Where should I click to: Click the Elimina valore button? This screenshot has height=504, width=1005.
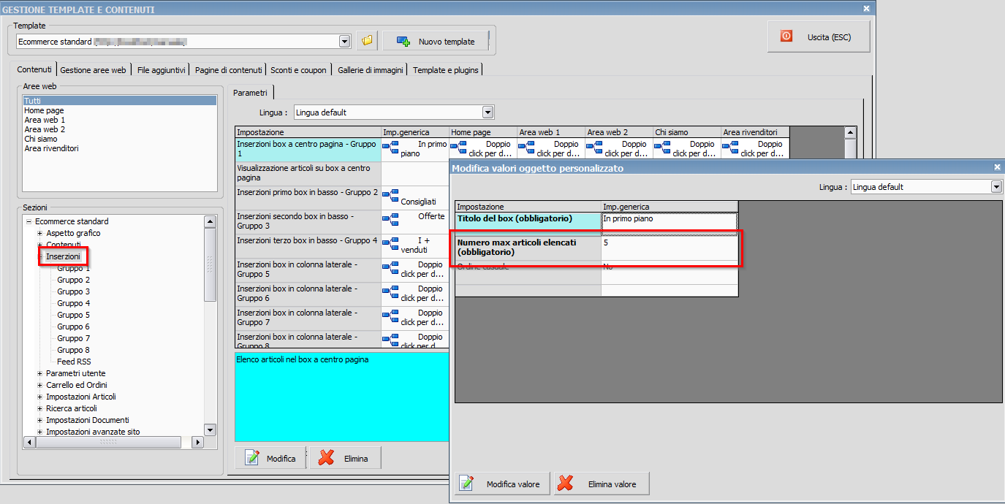[602, 484]
